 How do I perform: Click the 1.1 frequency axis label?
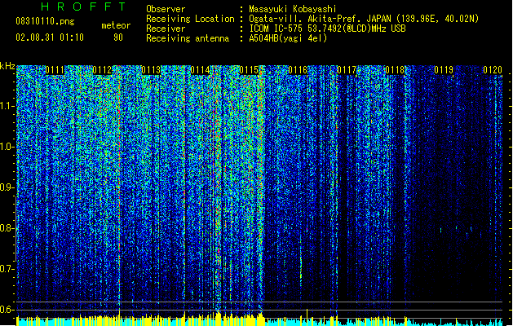(x=7, y=106)
